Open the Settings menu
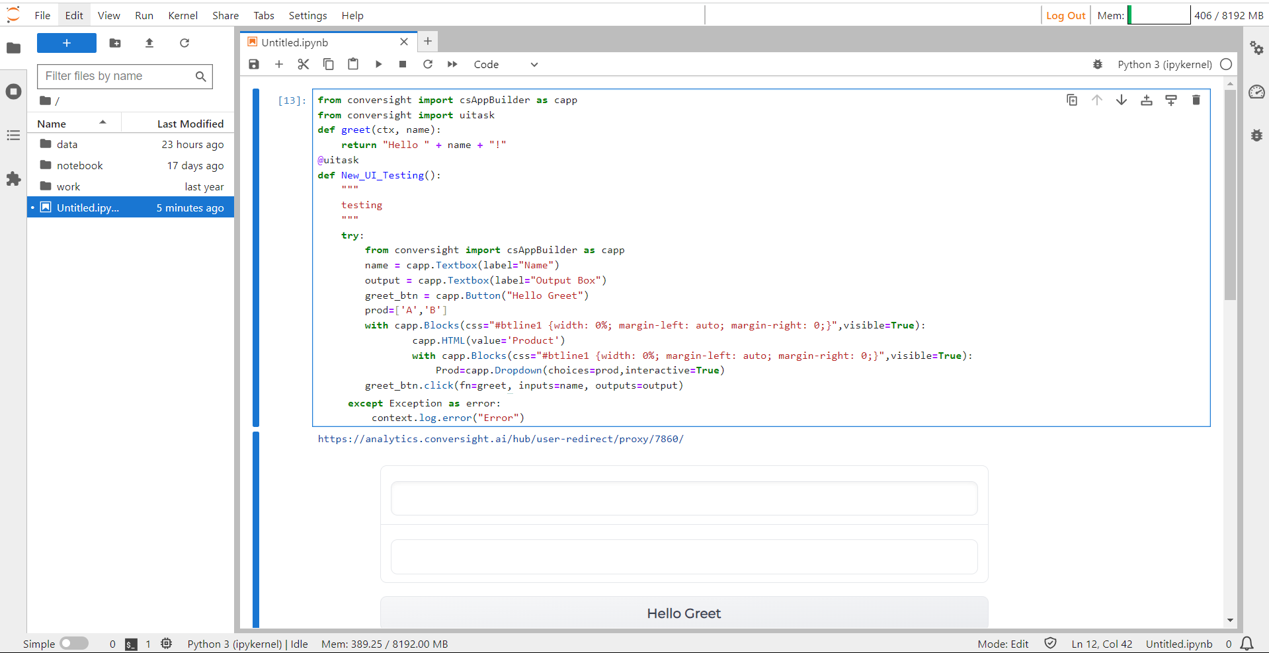 point(308,15)
